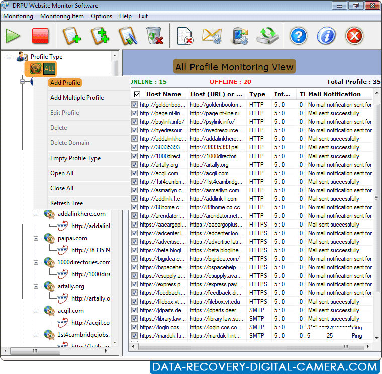Click the profile tree horizontal scrollbar thumb
Viewport: 382px width, 374px height.
(x=35, y=351)
